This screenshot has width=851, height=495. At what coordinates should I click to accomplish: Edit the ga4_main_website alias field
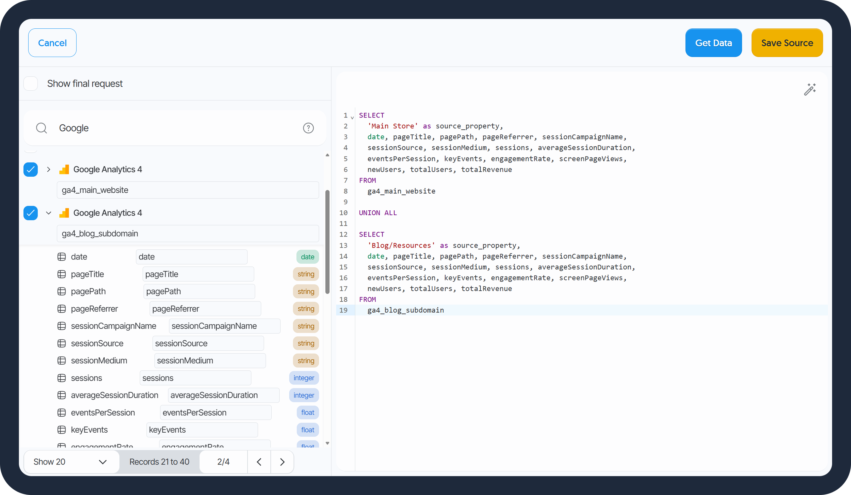coord(188,190)
